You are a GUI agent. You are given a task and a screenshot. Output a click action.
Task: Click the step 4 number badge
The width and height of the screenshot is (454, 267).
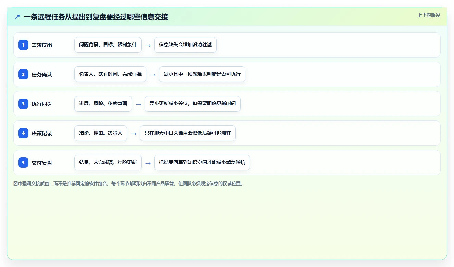click(x=23, y=133)
